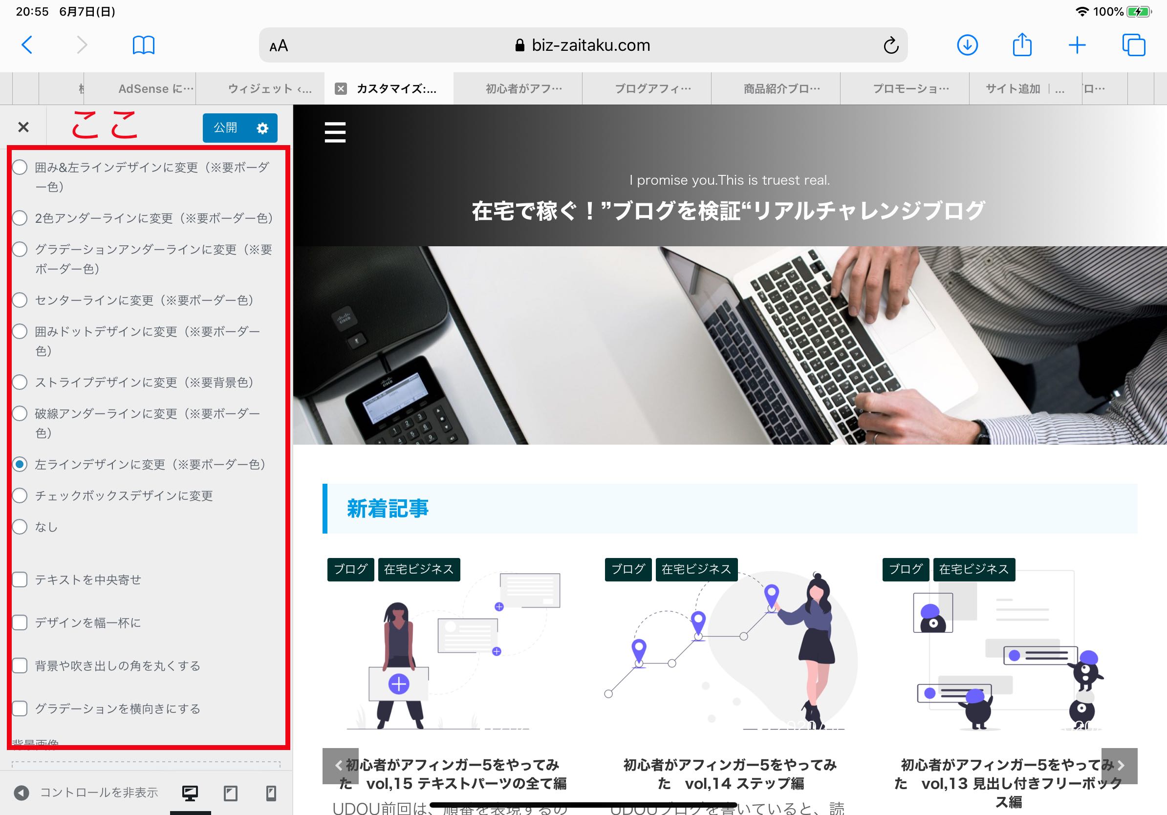Add a new tab with plus icon

tap(1077, 45)
